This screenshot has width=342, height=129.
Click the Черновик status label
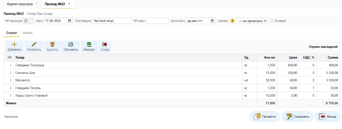(11, 117)
